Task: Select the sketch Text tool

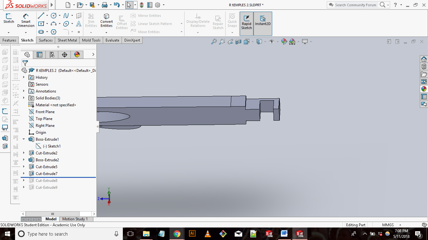Action: click(79, 24)
